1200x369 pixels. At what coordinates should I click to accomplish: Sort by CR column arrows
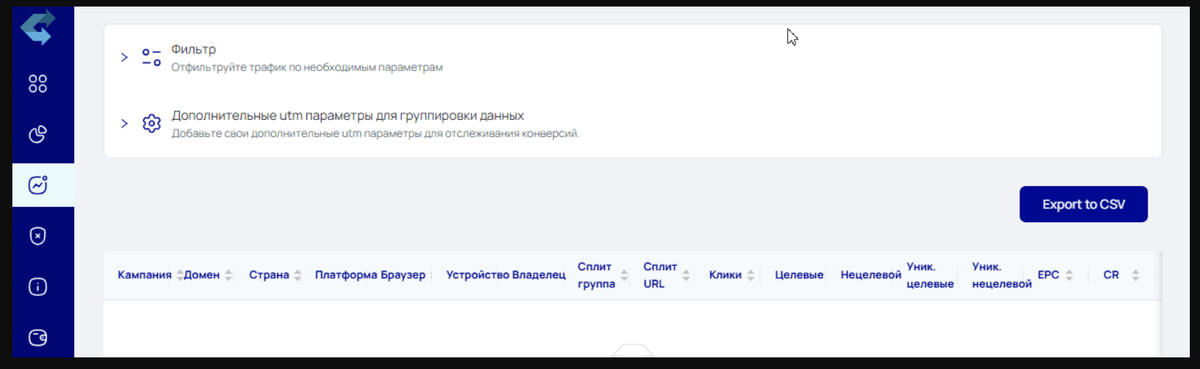1135,275
